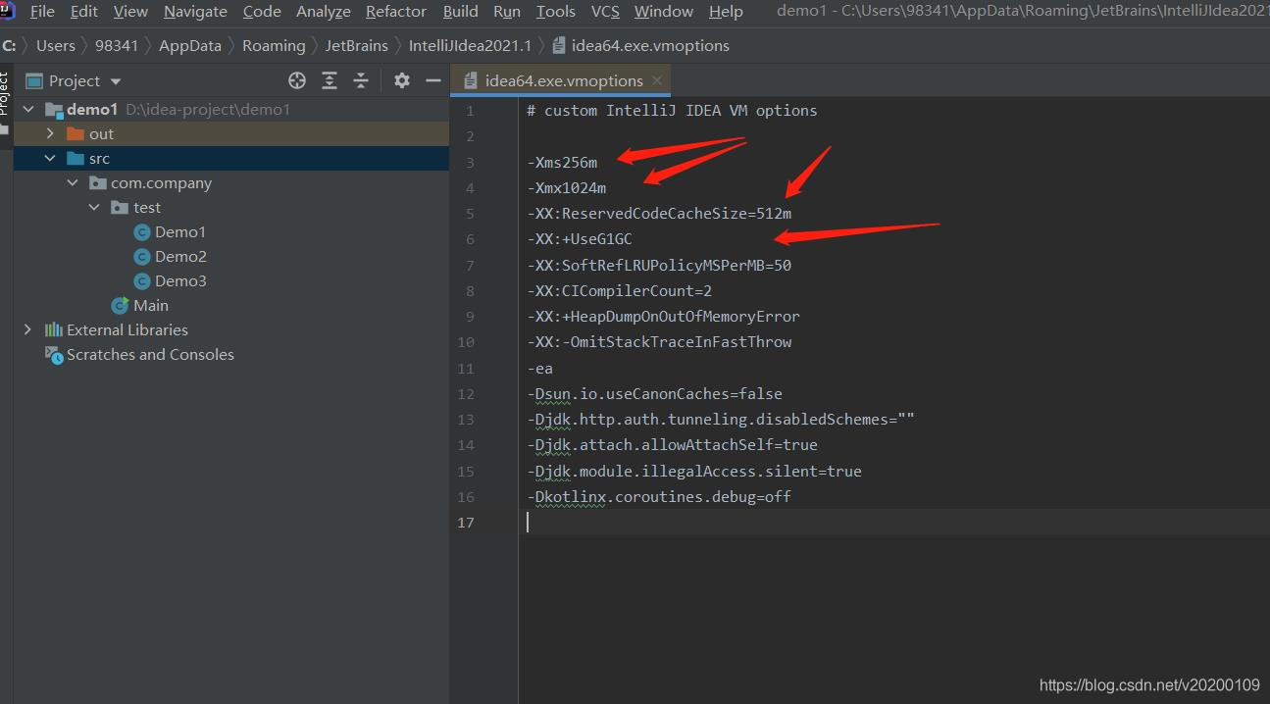The width and height of the screenshot is (1270, 704).
Task: Open the Run menu
Action: click(507, 12)
